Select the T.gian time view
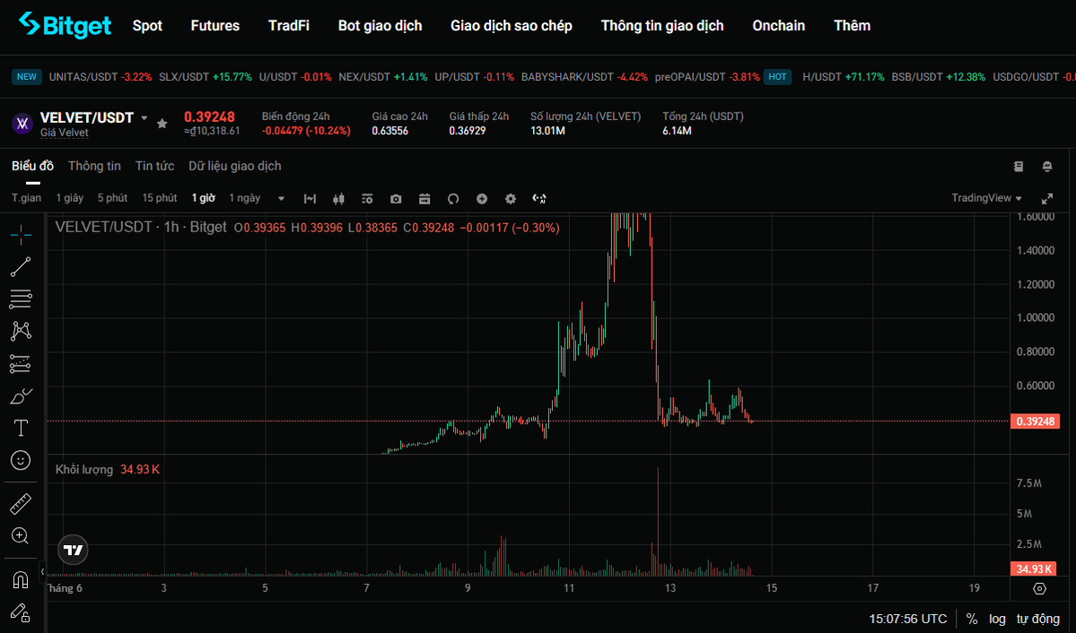1076x633 pixels. (26, 197)
